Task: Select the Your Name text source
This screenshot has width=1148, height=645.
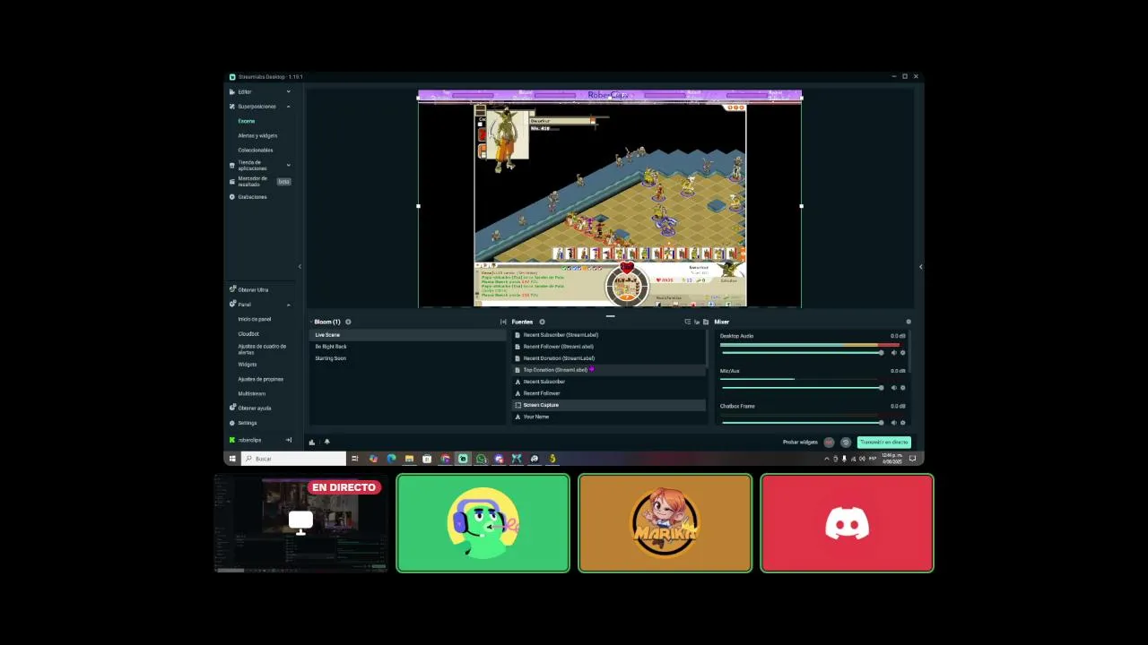Action: coord(609,417)
